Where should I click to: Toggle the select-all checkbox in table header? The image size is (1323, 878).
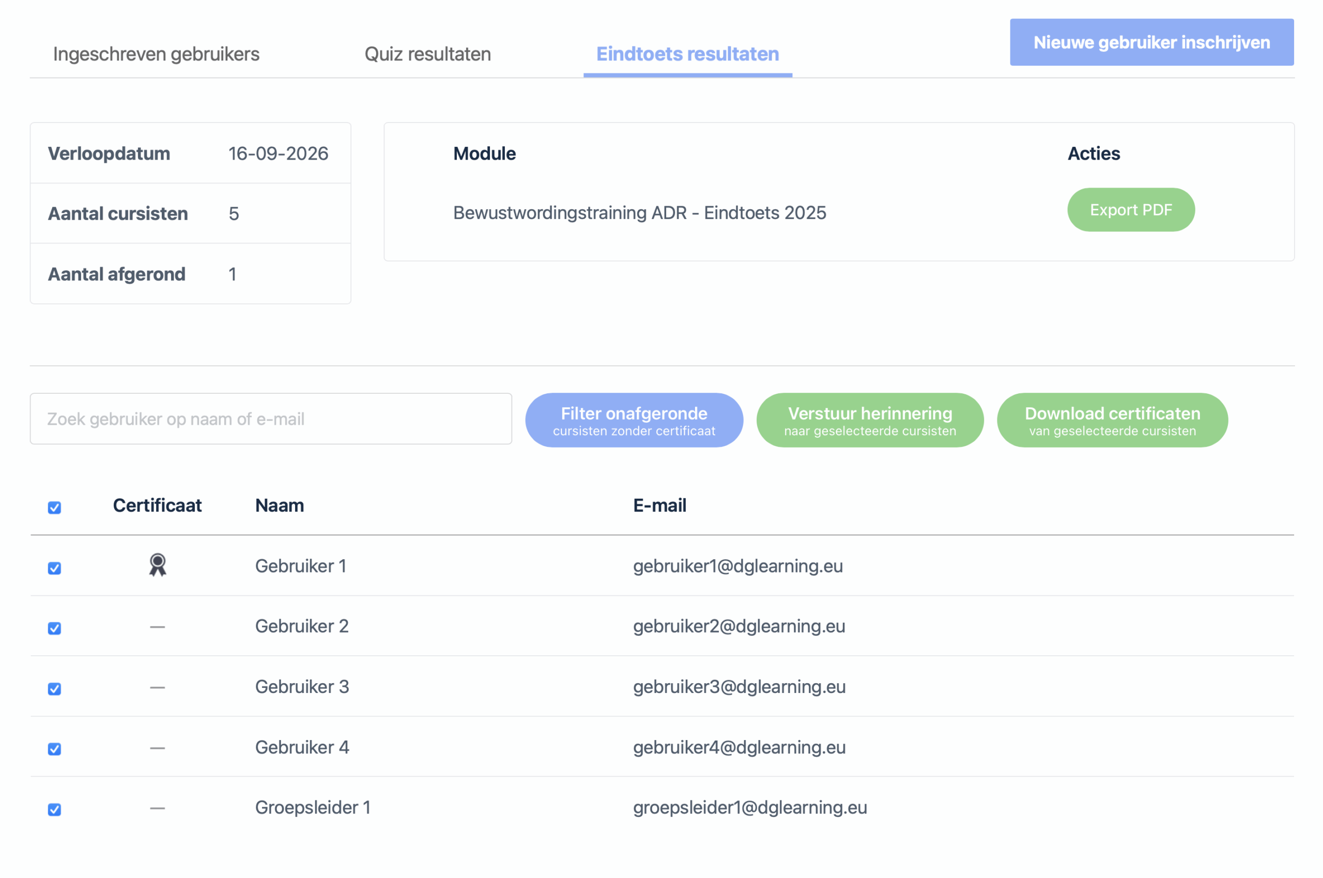point(54,507)
